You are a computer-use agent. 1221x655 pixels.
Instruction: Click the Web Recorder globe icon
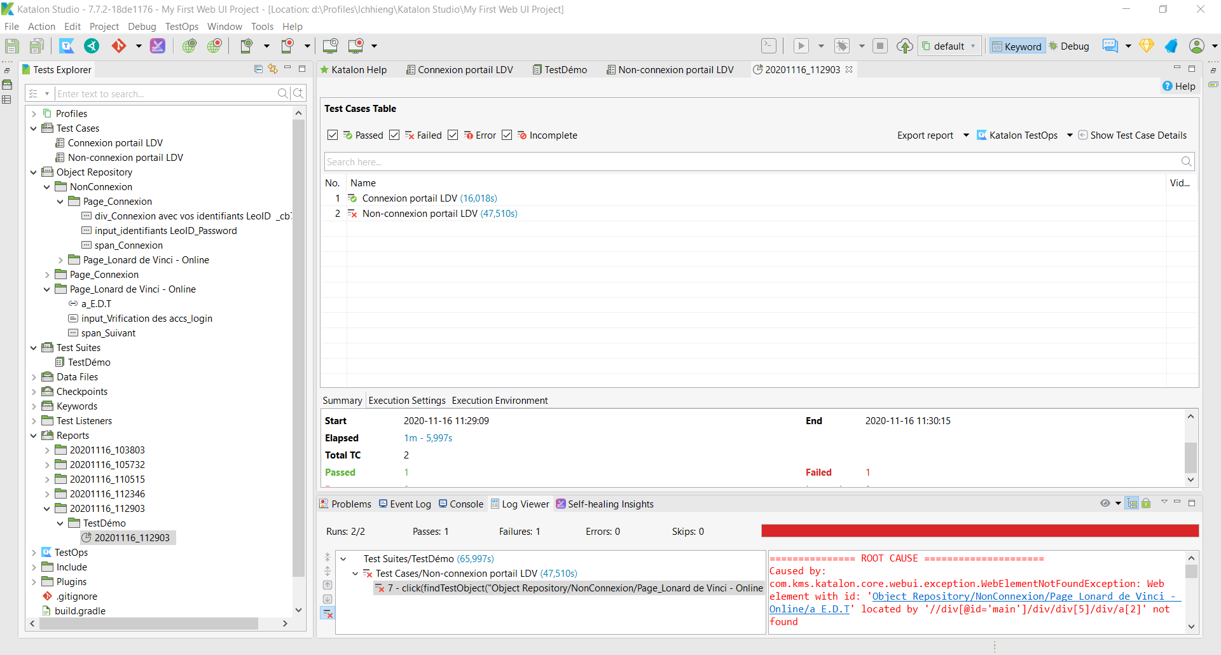point(214,46)
